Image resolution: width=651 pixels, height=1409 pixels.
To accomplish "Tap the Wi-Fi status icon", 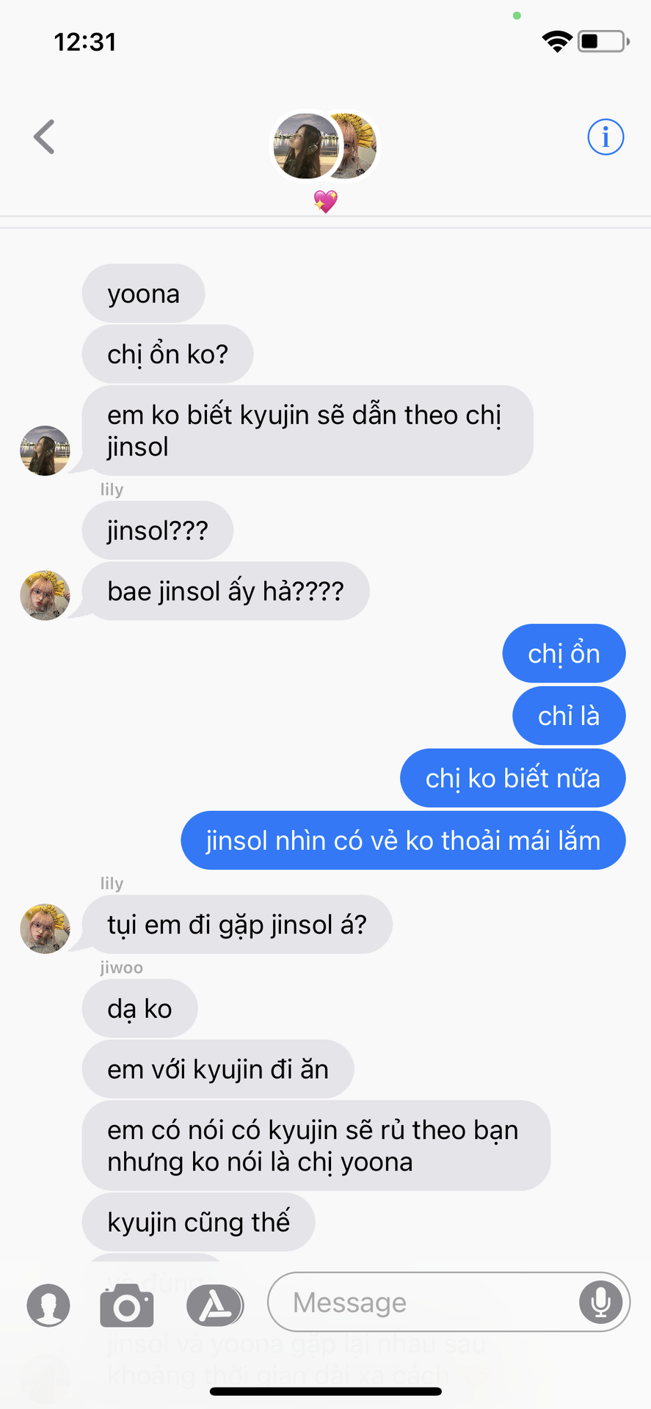I will [x=557, y=41].
